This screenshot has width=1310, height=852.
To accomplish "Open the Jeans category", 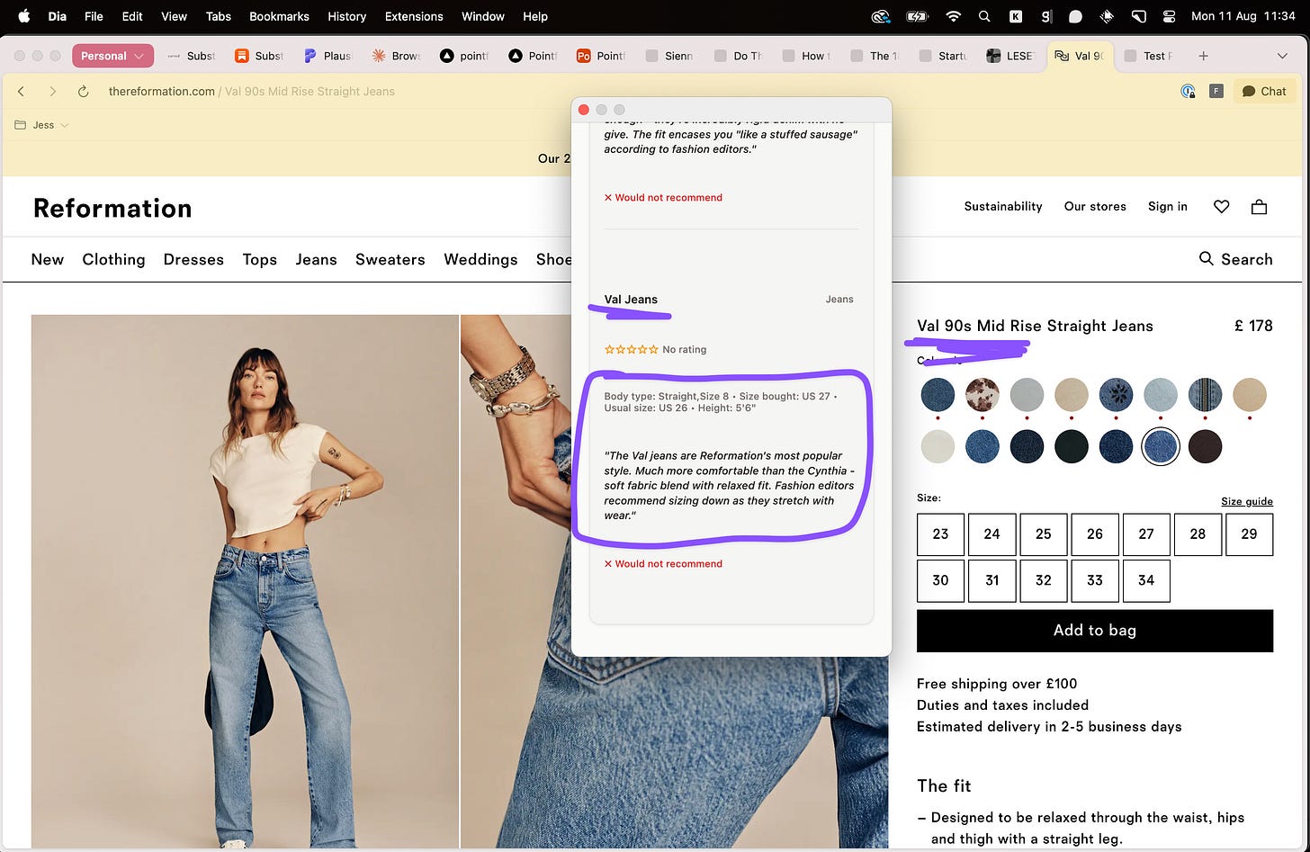I will point(316,259).
